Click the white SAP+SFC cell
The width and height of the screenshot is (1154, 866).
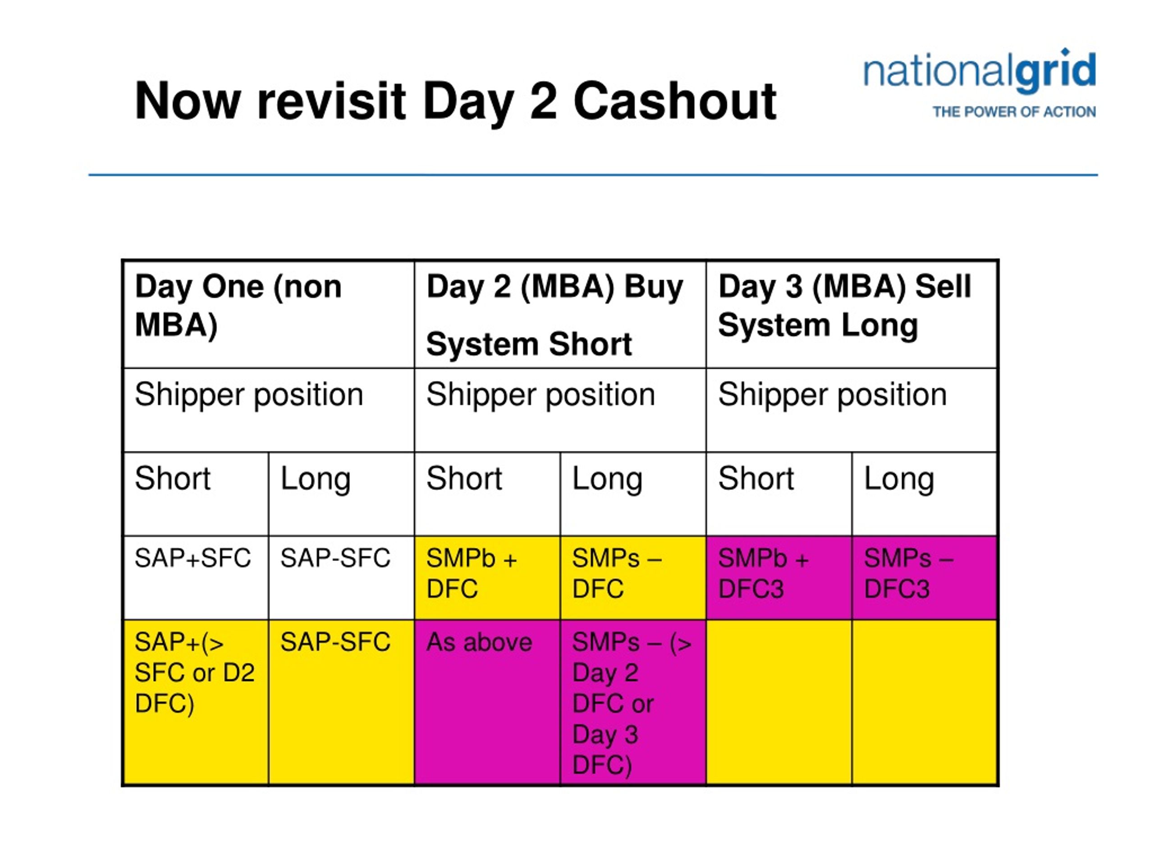[x=196, y=577]
